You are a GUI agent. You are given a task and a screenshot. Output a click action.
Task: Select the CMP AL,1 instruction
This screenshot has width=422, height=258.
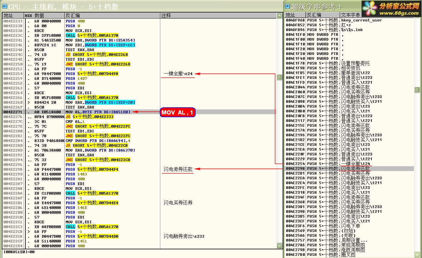[75, 122]
